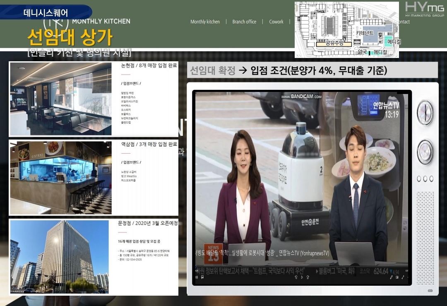The height and width of the screenshot is (306, 447).
Task: Open the 역삼점 kitchen counter photo
Action: (61, 178)
